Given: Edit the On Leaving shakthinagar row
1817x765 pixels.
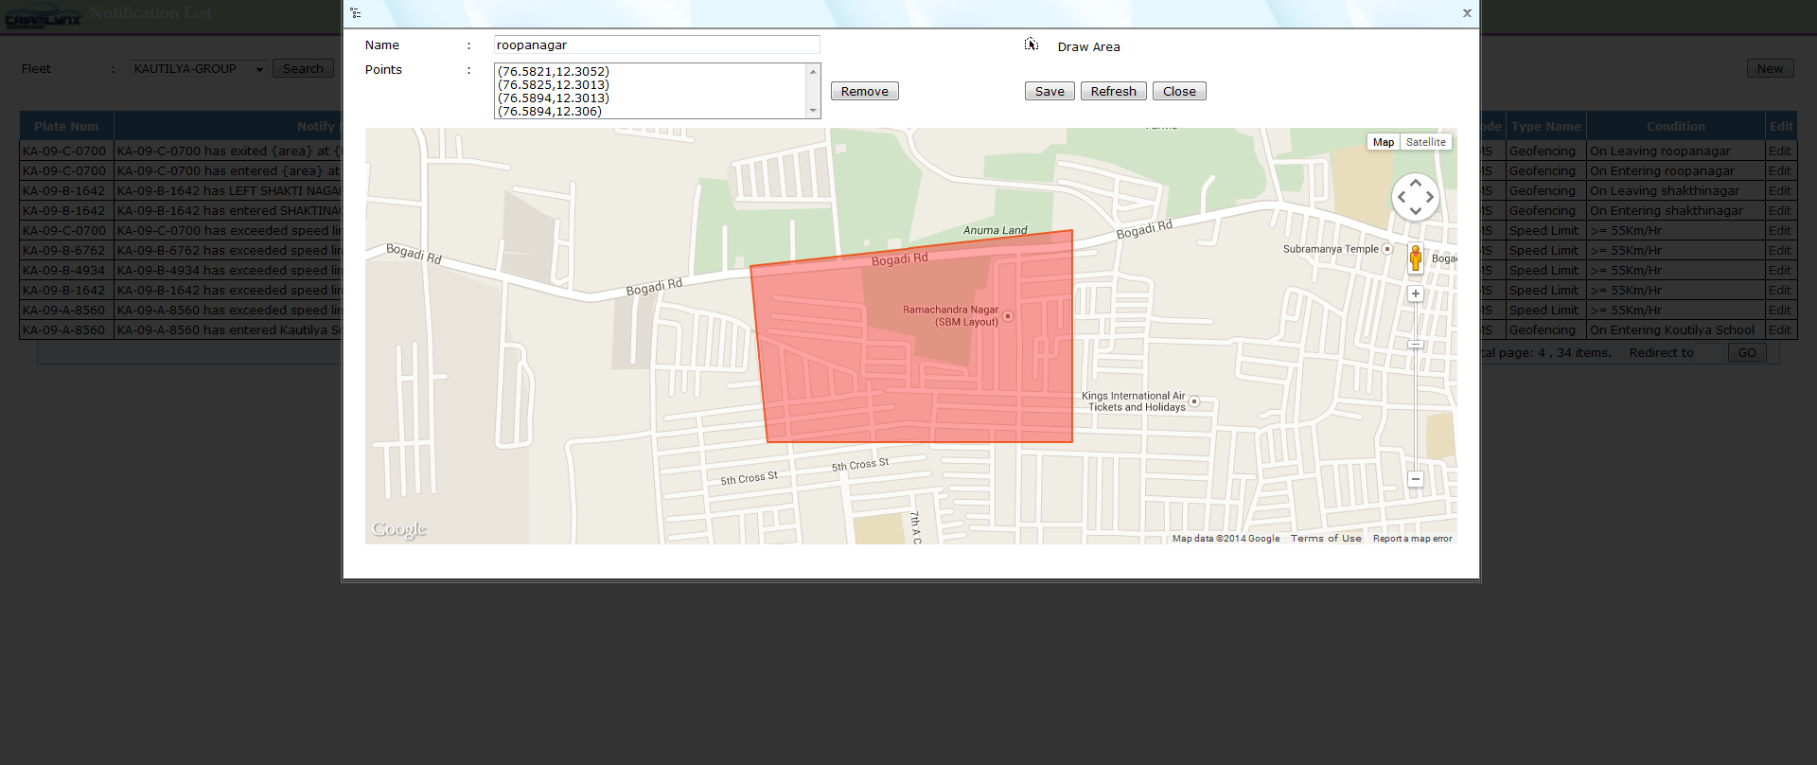Looking at the screenshot, I should click(x=1780, y=190).
